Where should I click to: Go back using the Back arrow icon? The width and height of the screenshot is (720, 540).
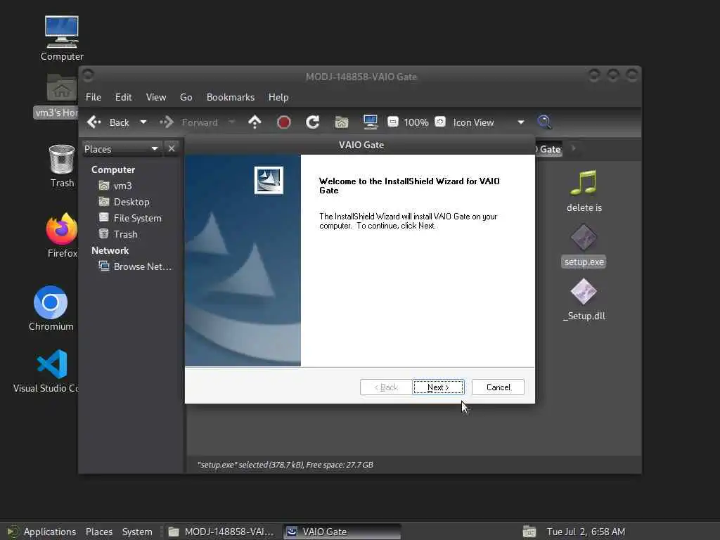click(x=94, y=122)
